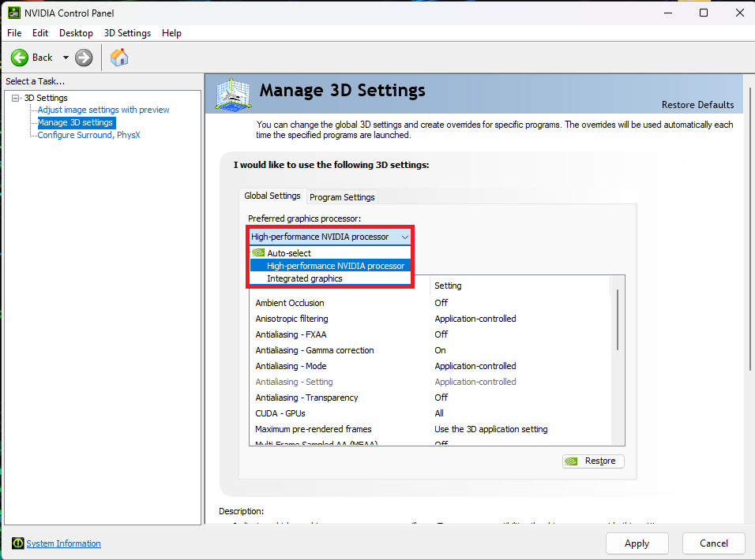The width and height of the screenshot is (755, 560).
Task: Click the green icon beside Auto-select
Action: (x=258, y=252)
